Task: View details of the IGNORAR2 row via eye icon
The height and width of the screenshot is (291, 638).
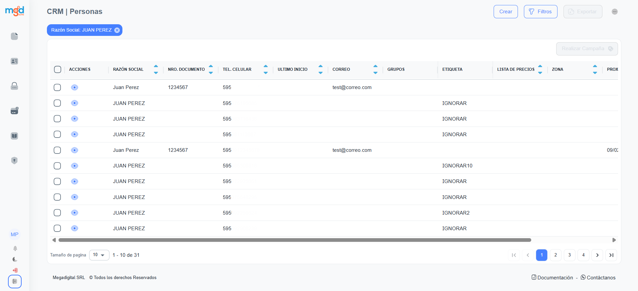Action: pos(75,213)
